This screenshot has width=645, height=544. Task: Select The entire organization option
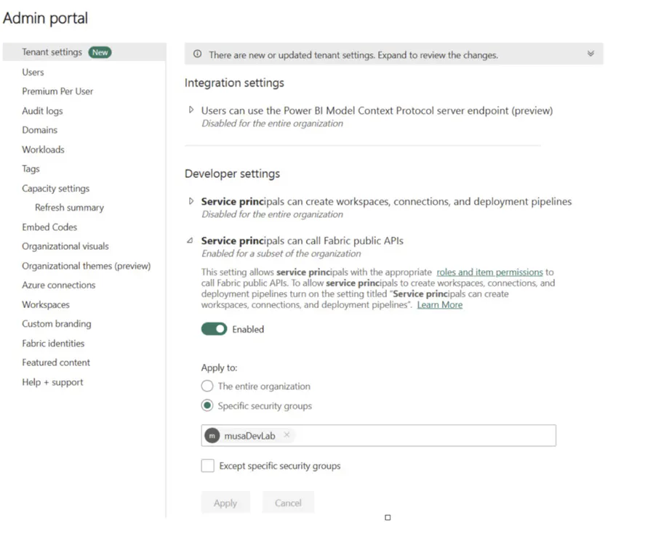point(207,386)
